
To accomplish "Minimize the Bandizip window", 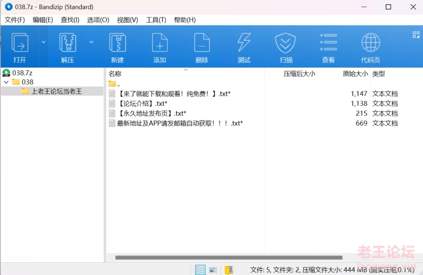I will [x=364, y=7].
